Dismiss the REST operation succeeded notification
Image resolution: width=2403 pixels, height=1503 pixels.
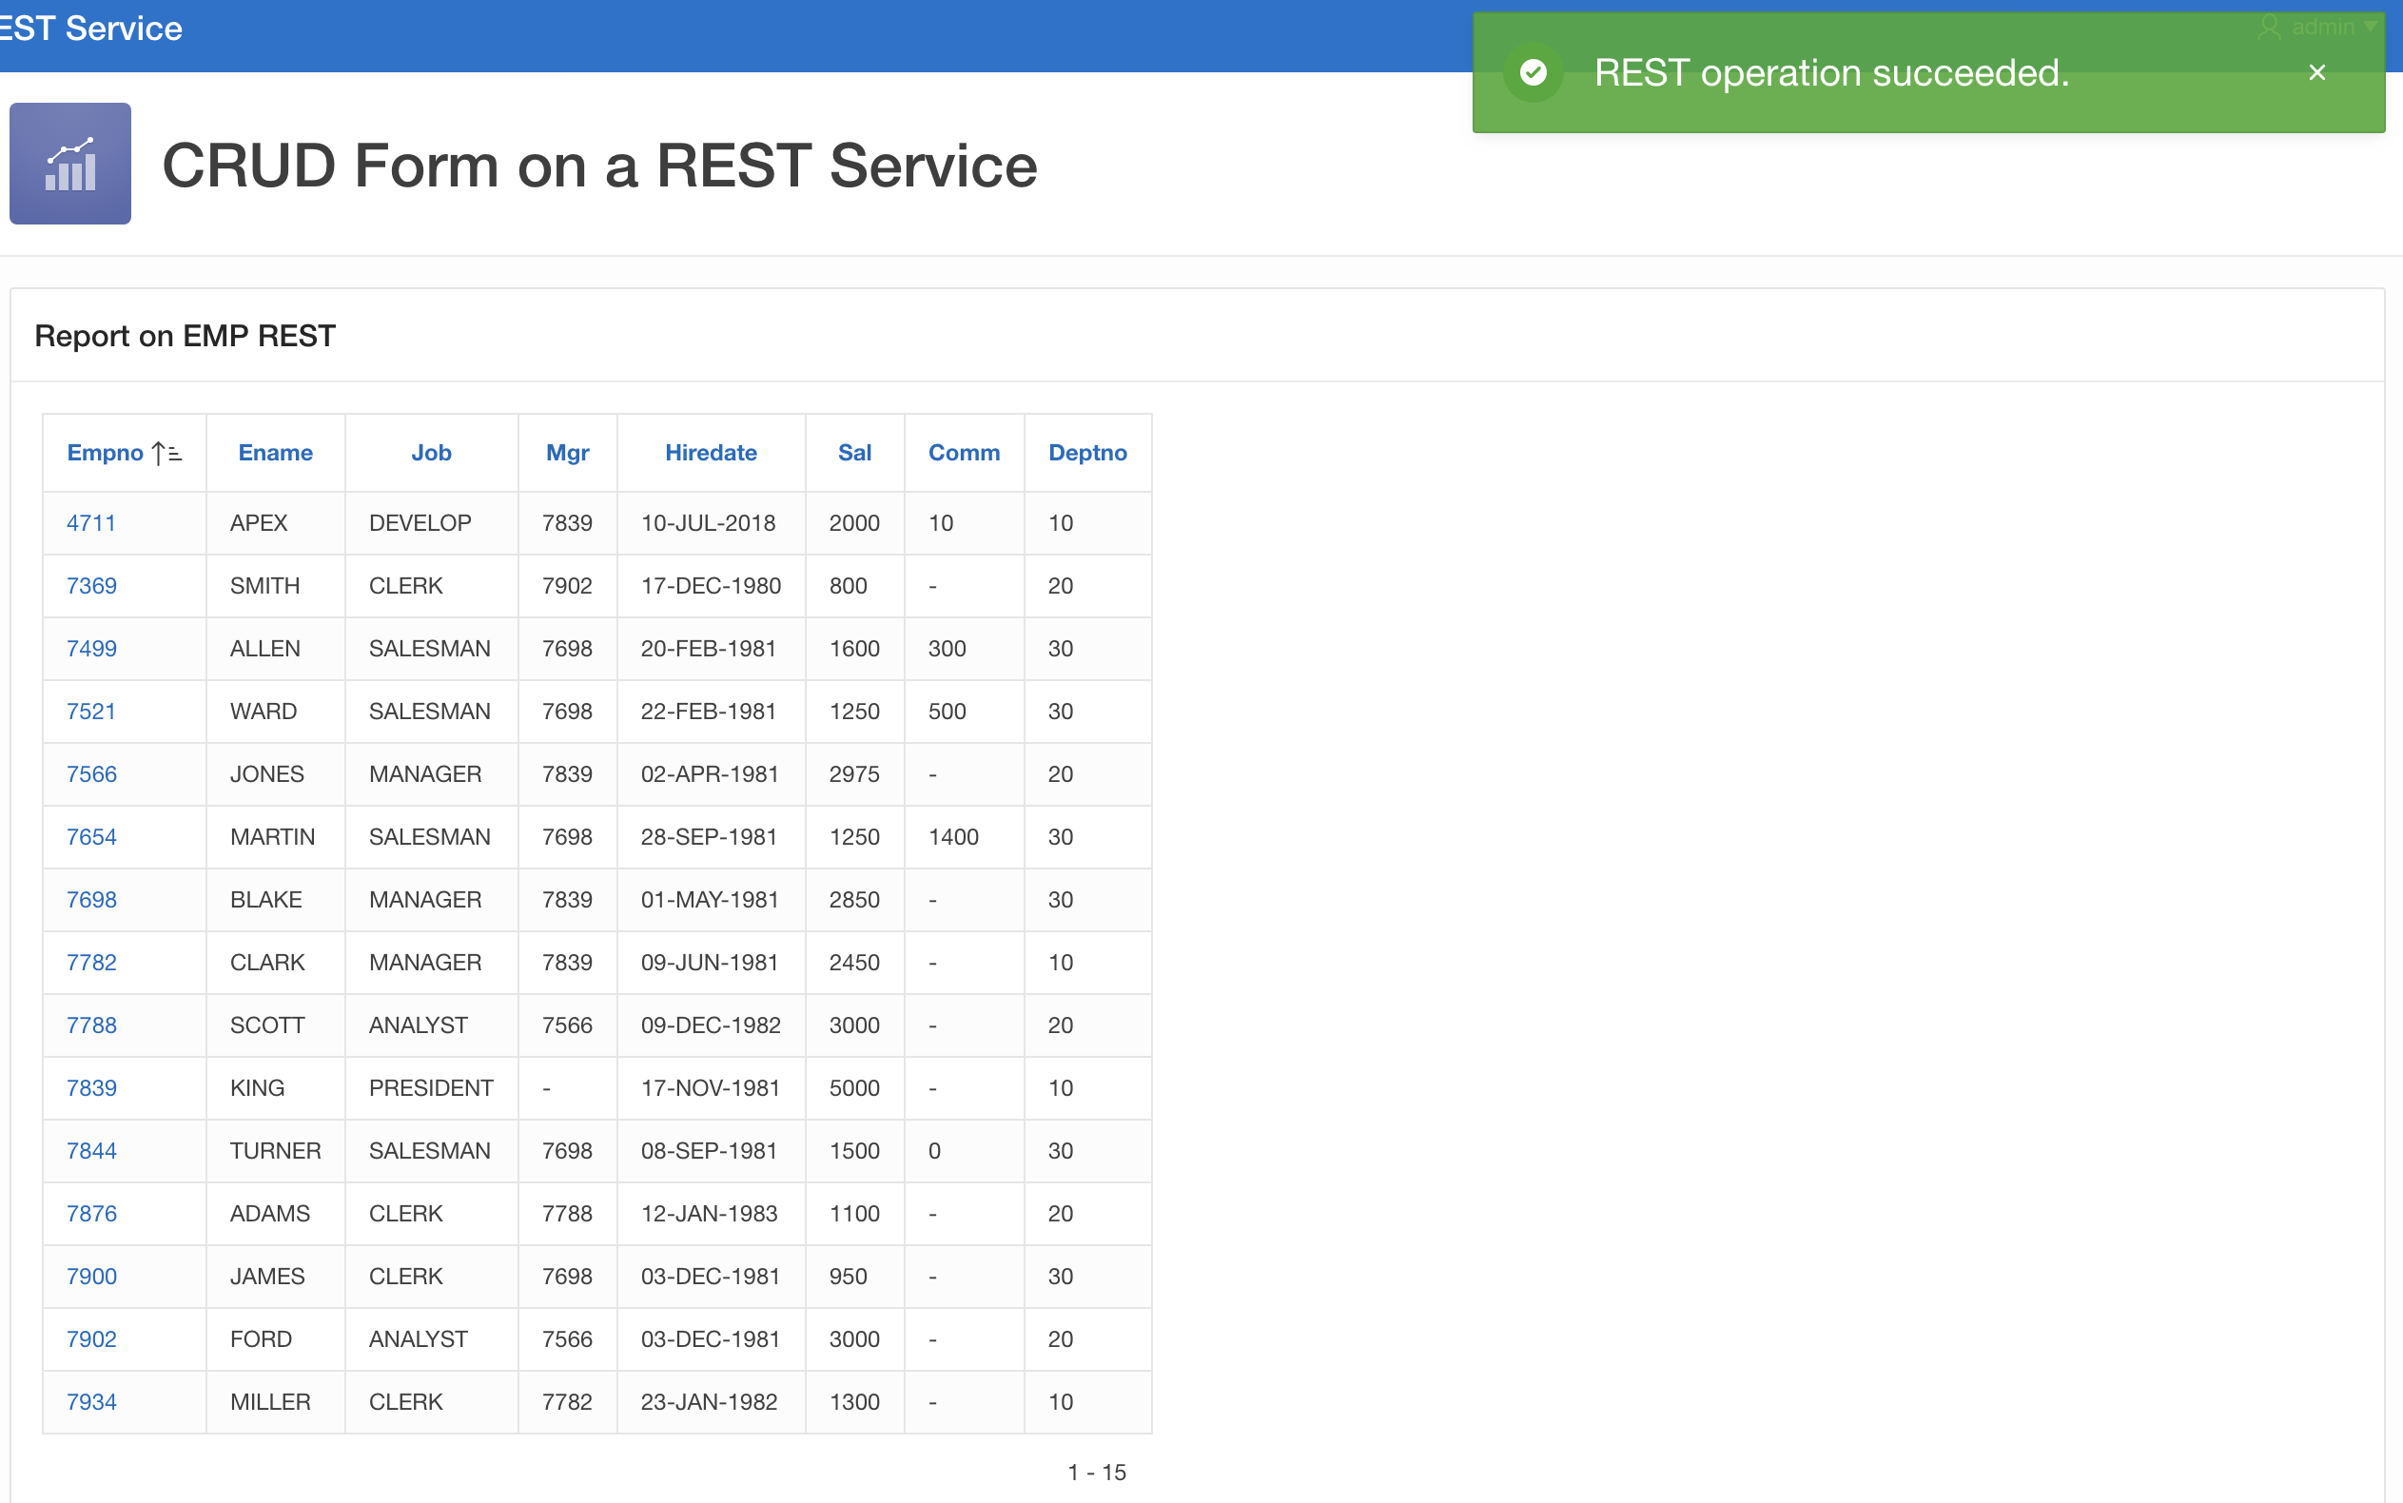pos(2315,72)
